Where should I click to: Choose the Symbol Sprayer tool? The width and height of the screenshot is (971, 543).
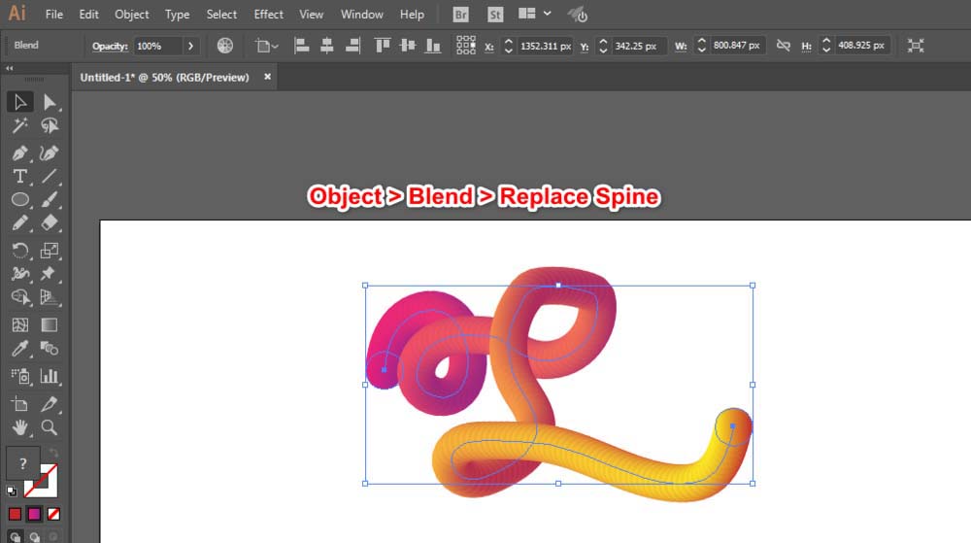click(19, 376)
